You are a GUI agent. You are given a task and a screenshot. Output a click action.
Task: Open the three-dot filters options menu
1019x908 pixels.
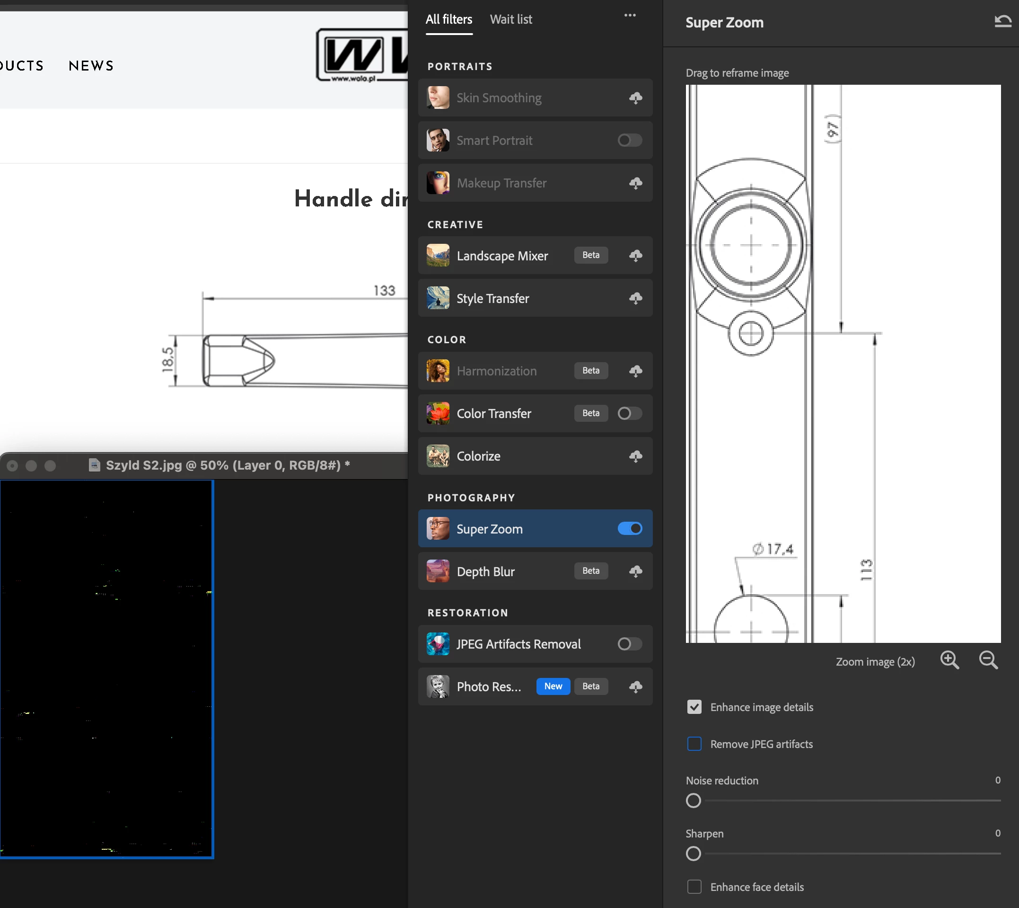tap(630, 16)
